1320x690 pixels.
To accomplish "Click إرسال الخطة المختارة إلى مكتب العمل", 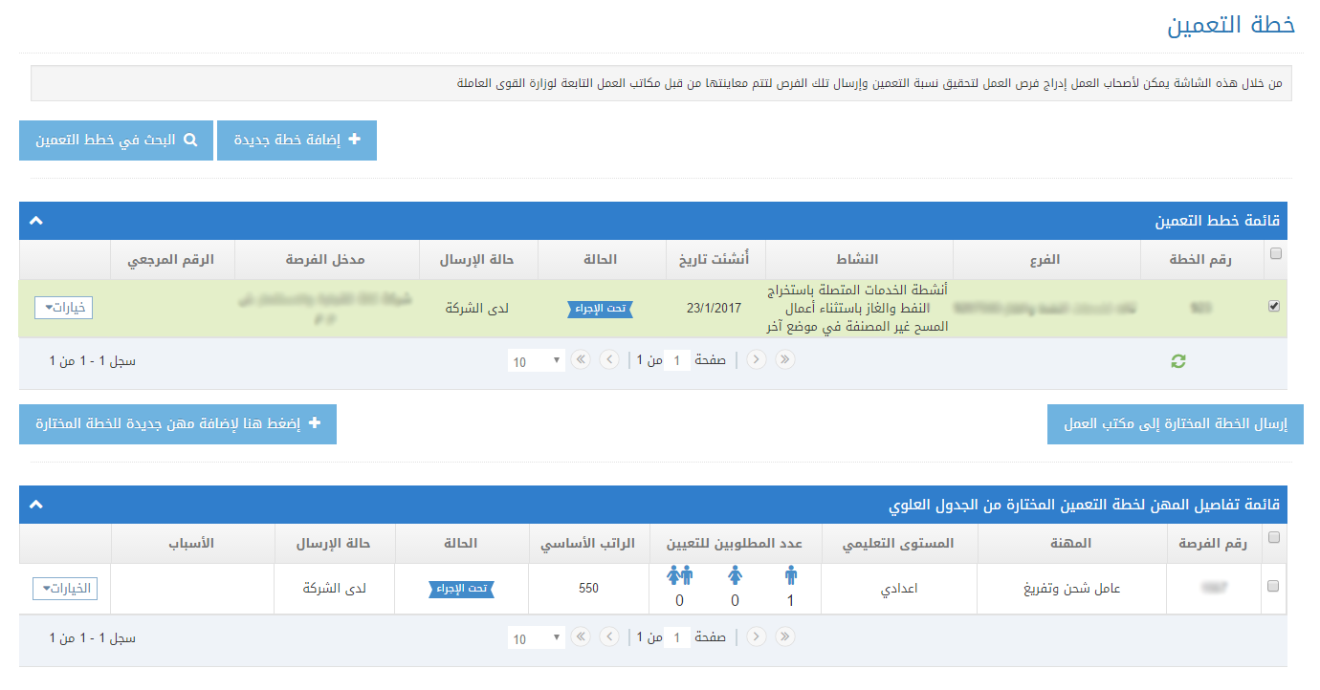I will pos(1176,424).
